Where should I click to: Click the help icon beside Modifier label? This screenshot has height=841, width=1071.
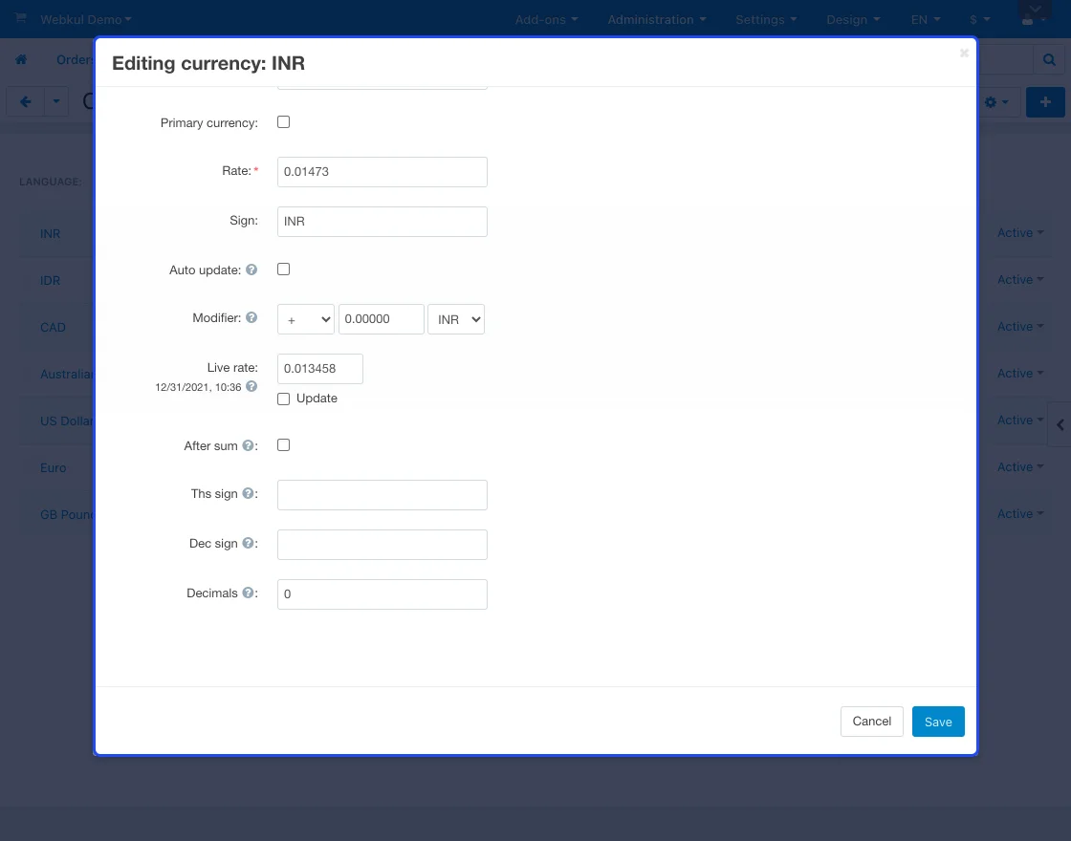[x=251, y=318]
